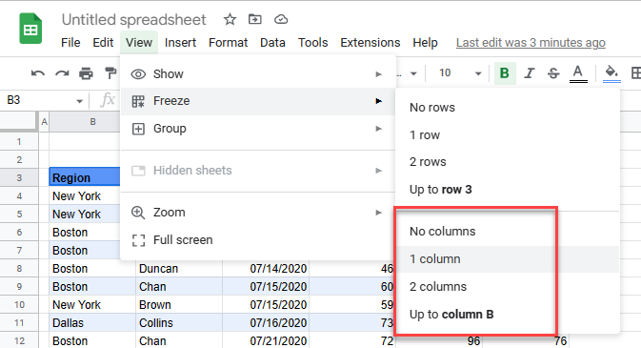Image resolution: width=641 pixels, height=348 pixels.
Task: Open the Google Sheets home icon
Action: tap(30, 29)
